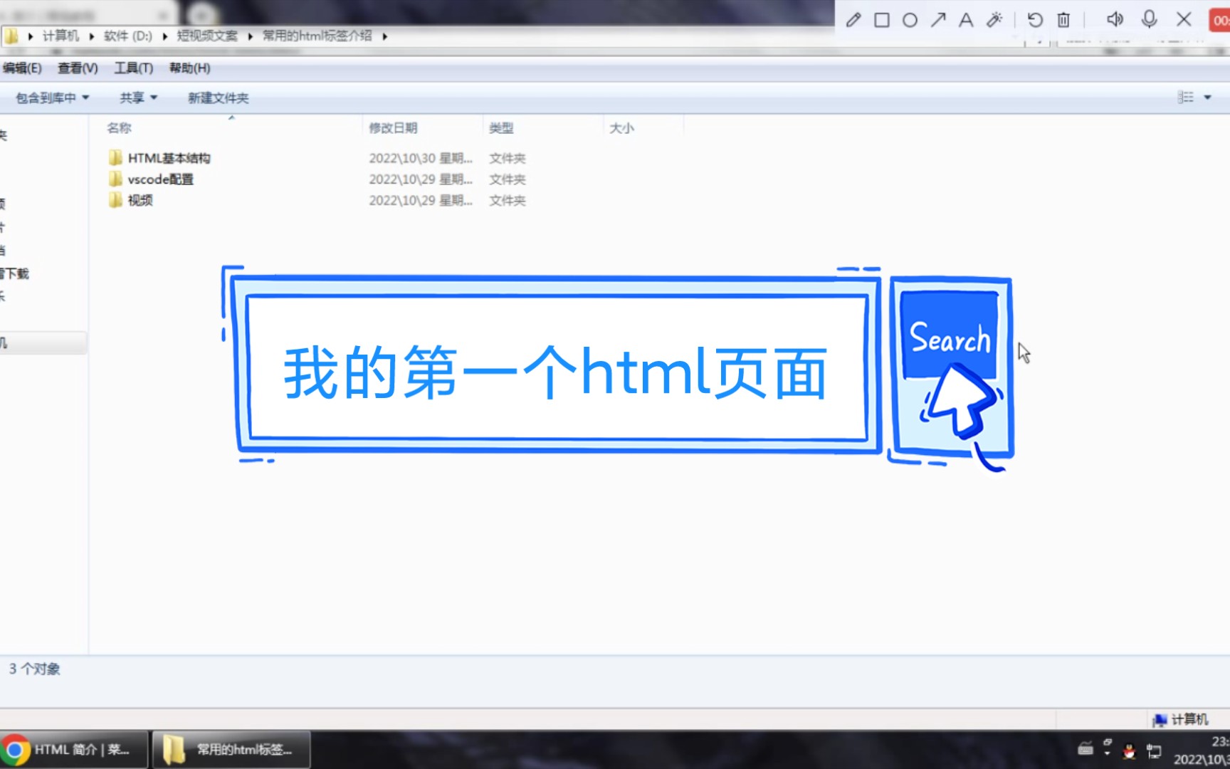Viewport: 1230px width, 769px height.
Task: Select the ellipse annotation tool
Action: (x=910, y=19)
